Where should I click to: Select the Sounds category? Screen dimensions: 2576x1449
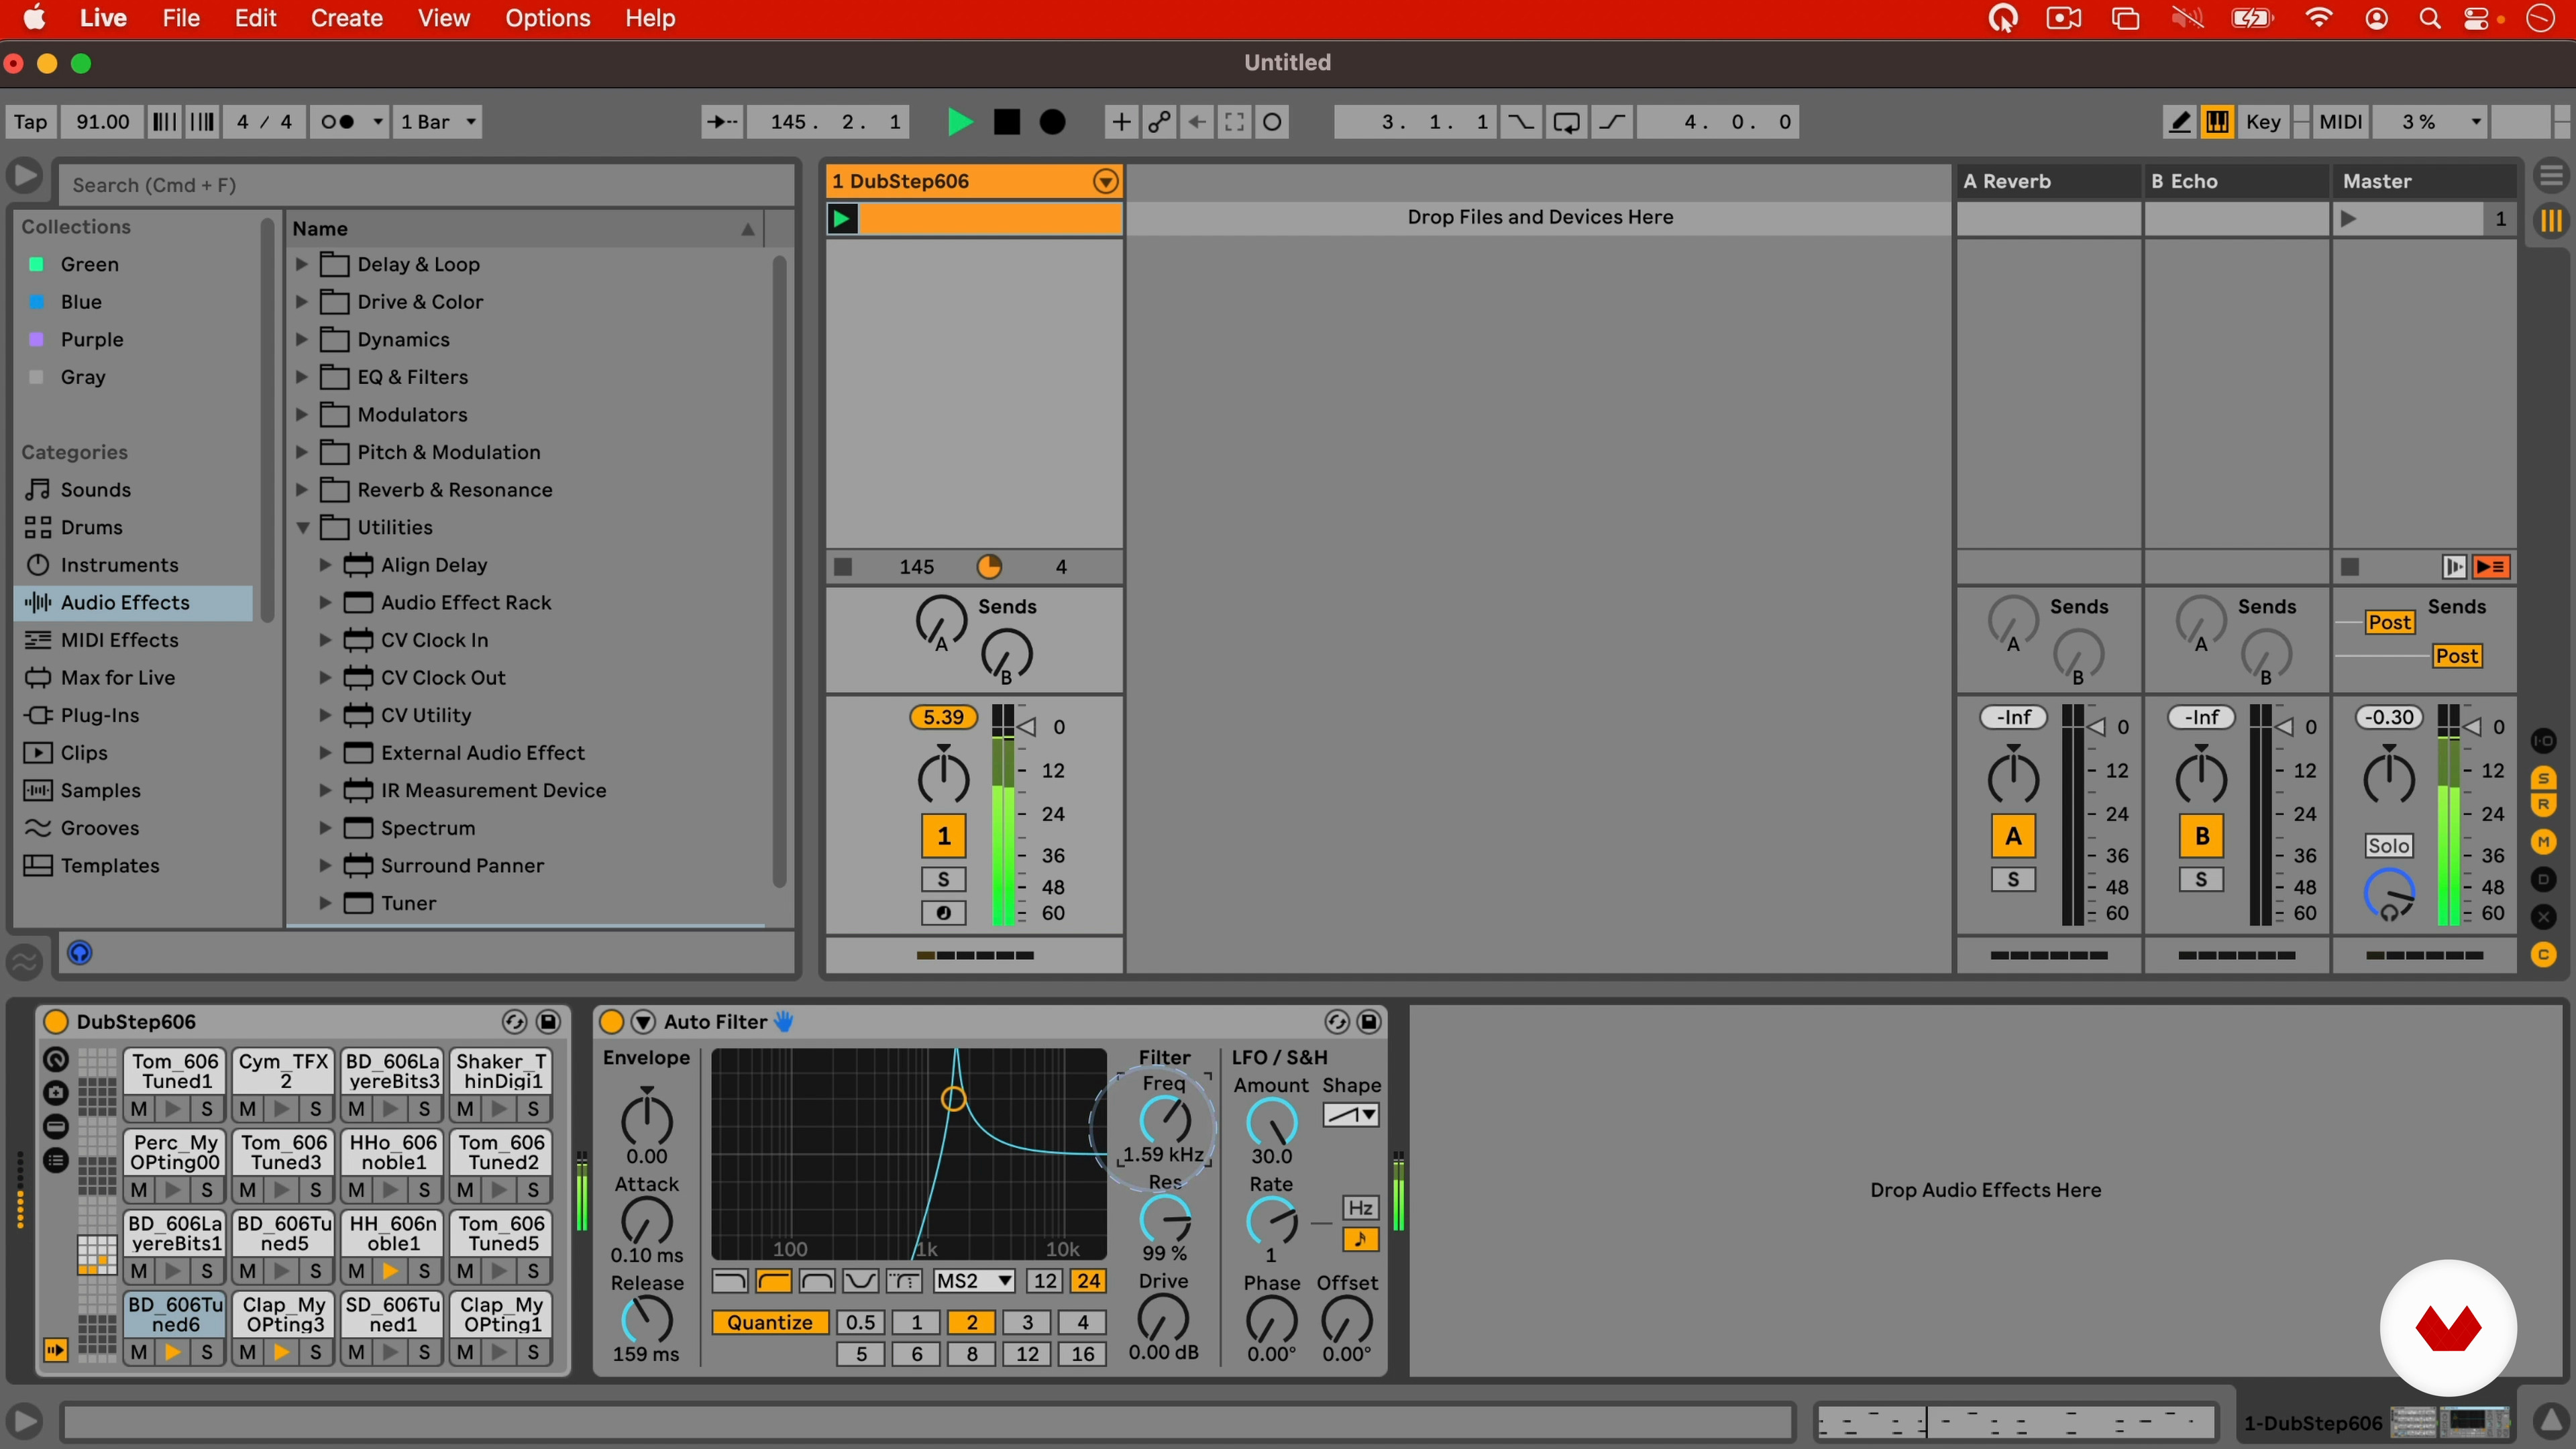point(95,490)
